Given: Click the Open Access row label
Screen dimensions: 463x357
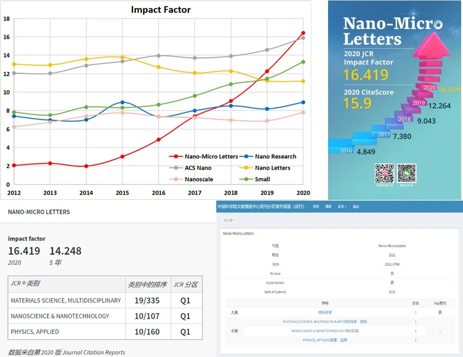Looking at the screenshot, I should click(x=275, y=283).
